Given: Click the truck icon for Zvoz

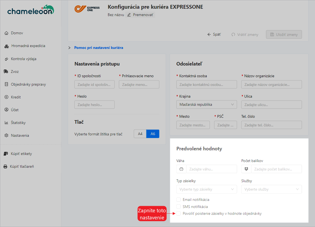Looking at the screenshot, I should 6,71.
